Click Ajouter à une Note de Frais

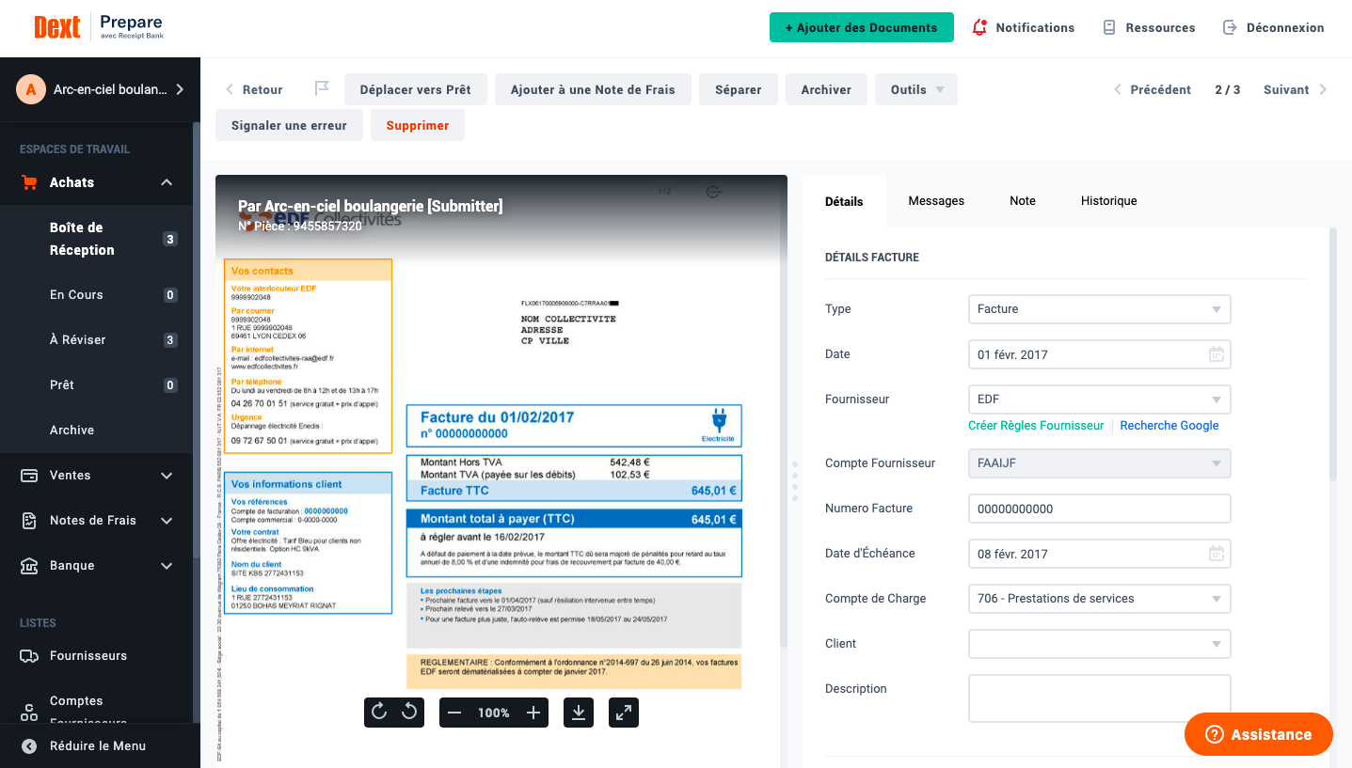[x=593, y=89]
